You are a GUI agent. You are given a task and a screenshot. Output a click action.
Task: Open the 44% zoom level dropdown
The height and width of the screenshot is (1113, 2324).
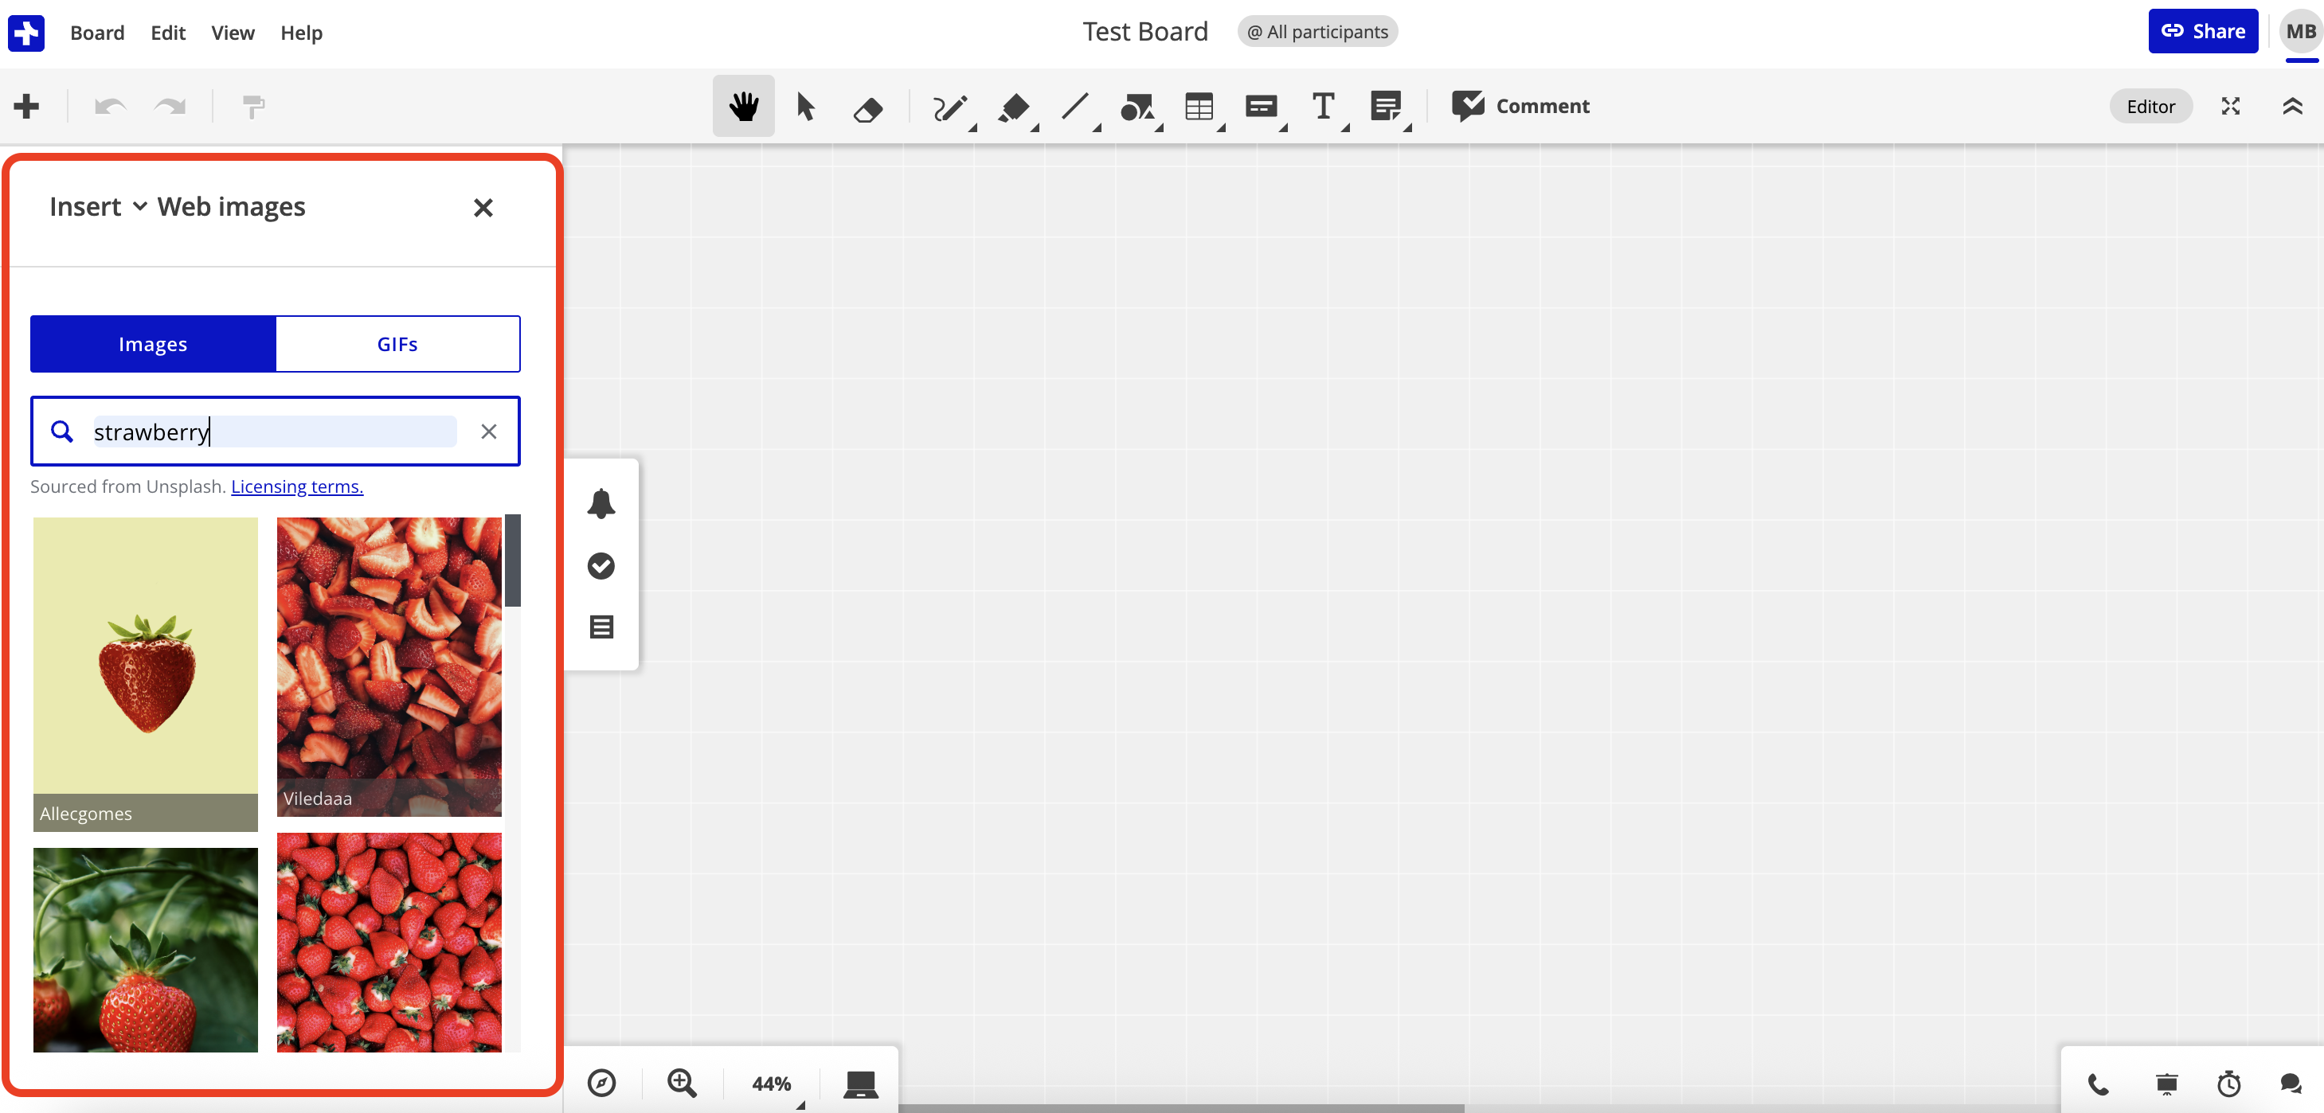click(x=772, y=1084)
